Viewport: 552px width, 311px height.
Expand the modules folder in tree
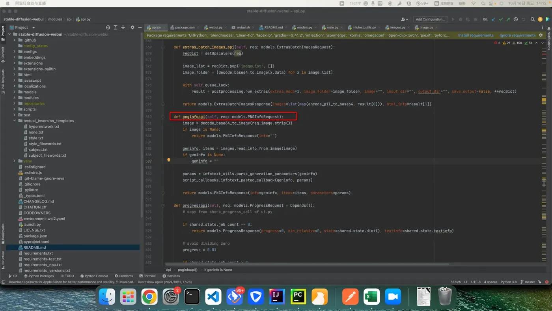[x=15, y=98]
